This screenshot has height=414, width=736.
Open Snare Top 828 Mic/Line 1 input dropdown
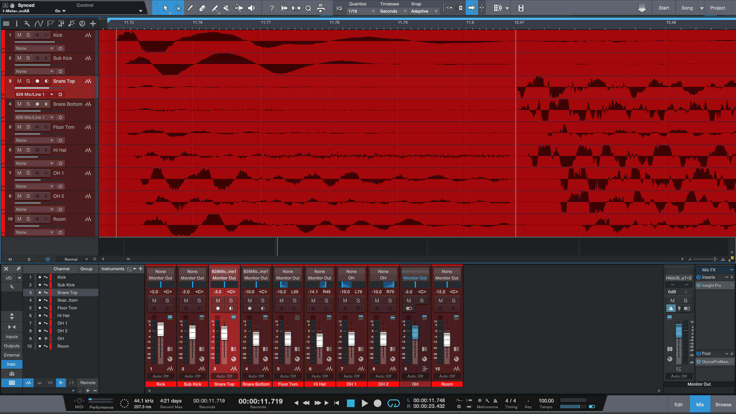(34, 94)
